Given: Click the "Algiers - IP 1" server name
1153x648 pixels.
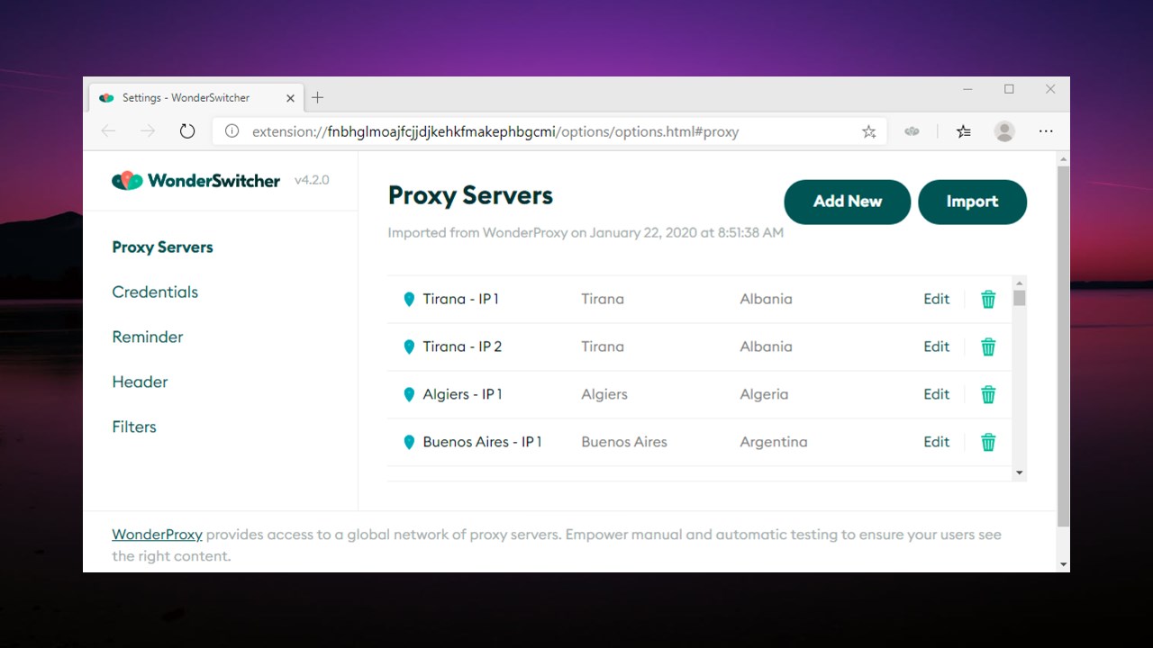Looking at the screenshot, I should pyautogui.click(x=462, y=394).
